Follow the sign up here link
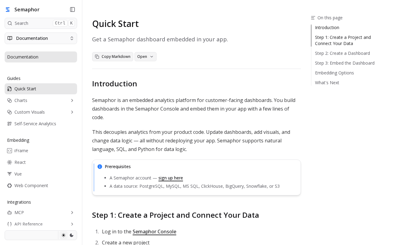393x245 pixels. pyautogui.click(x=171, y=178)
